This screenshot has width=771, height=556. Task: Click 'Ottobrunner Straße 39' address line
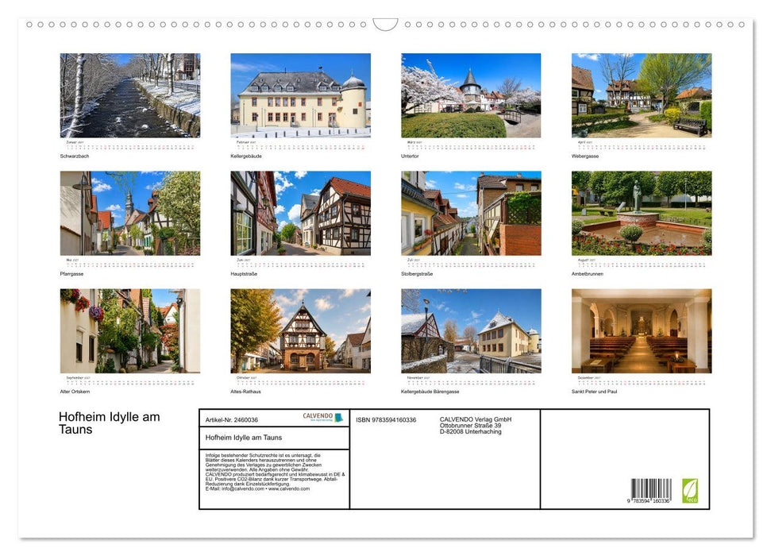pyautogui.click(x=471, y=426)
